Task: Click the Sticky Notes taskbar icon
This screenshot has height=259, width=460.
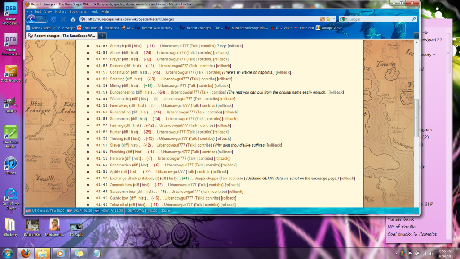Action: 79,253
